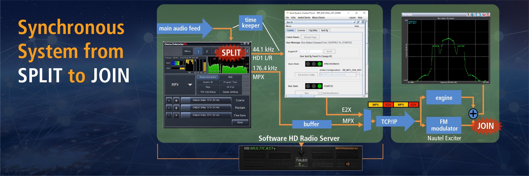Image resolution: width=529 pixels, height=176 pixels.
Task: Switch to the SysCfg tab
Action: coord(325,30)
